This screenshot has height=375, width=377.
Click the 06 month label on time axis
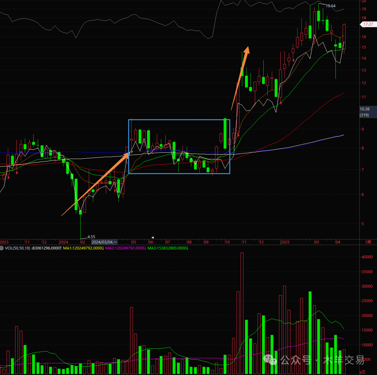click(x=151, y=242)
